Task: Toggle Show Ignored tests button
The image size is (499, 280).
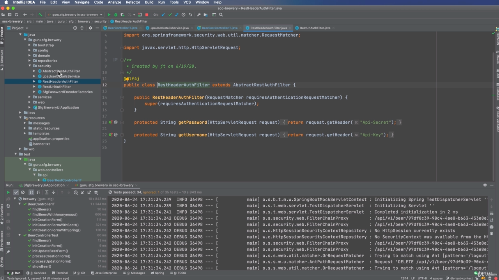Action: [x=23, y=192]
